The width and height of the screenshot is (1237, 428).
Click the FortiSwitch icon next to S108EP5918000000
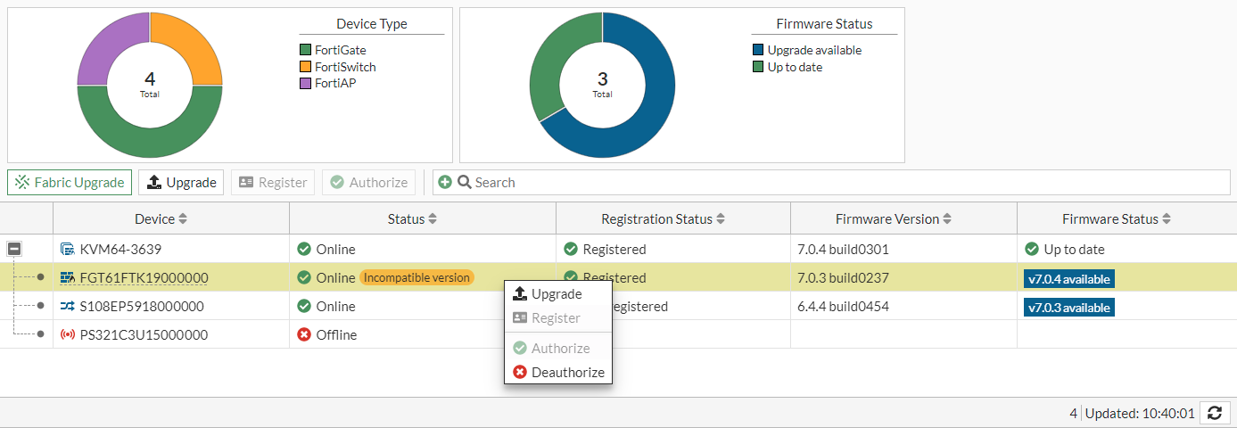(x=67, y=306)
